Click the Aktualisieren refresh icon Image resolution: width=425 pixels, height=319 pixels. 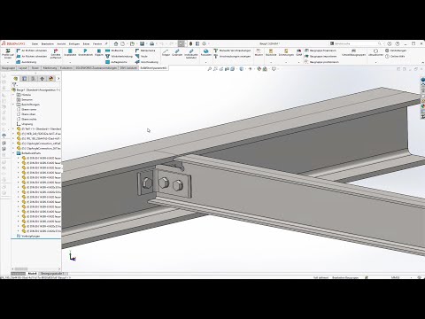click(x=375, y=51)
